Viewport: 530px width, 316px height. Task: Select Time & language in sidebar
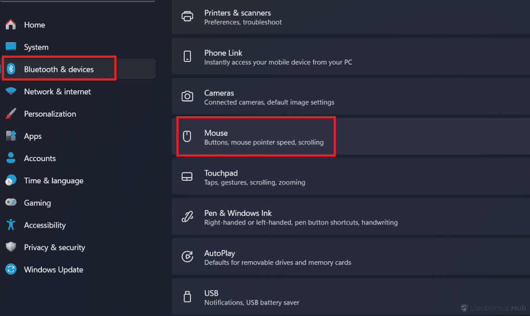click(53, 181)
